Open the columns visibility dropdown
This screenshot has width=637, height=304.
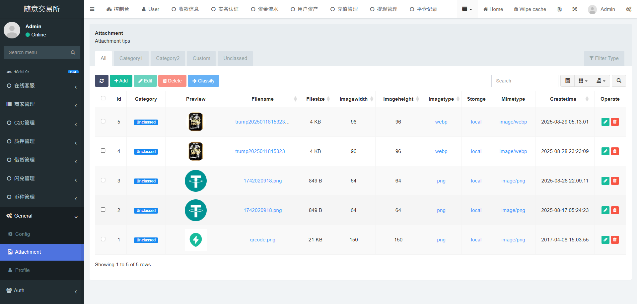(x=583, y=81)
